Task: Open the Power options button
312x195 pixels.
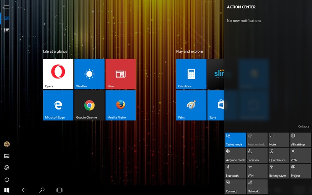Action: tap(7, 179)
